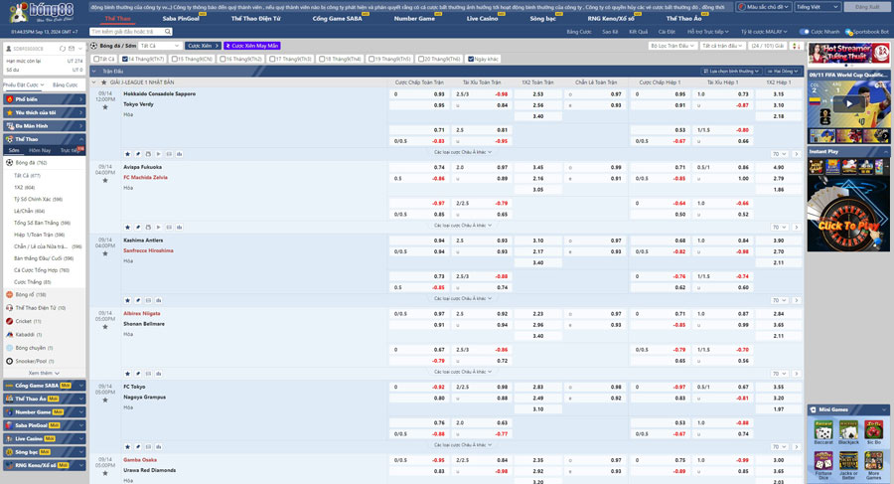Uncheck 14 Tháng9(Th7) date checkbox
Screen dimensions: 894x484
pyautogui.click(x=125, y=59)
